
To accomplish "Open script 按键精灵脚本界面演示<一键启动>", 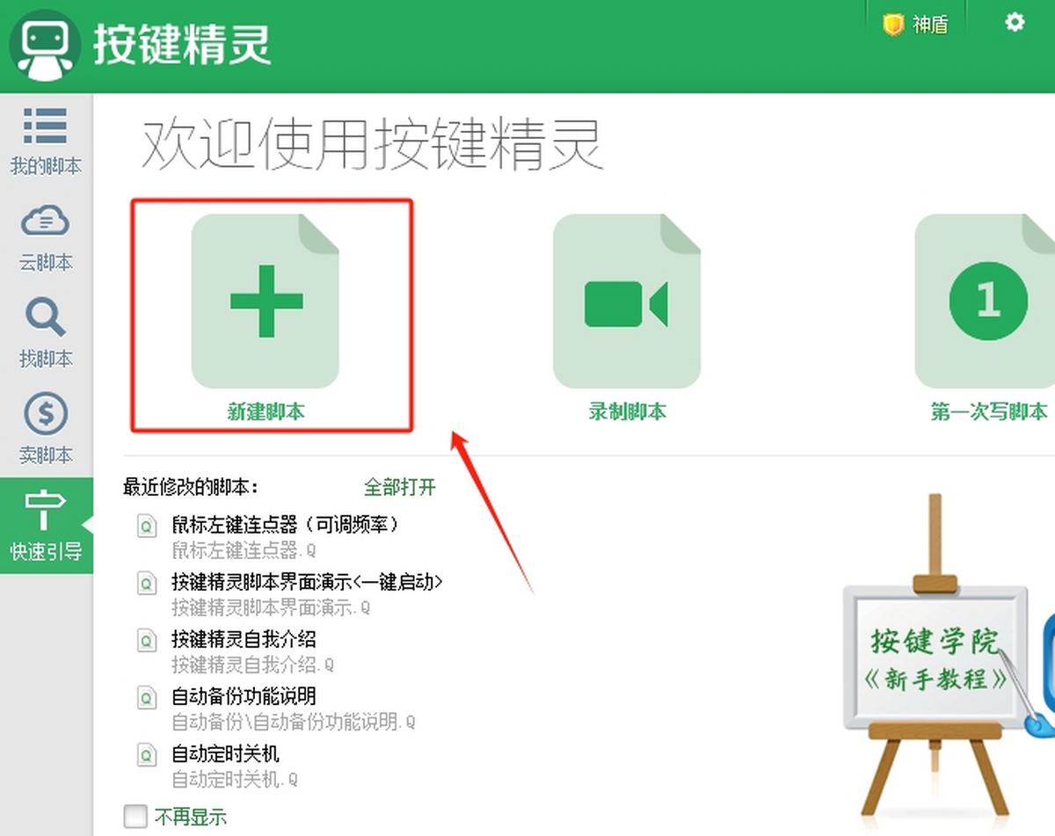I will pos(307,582).
